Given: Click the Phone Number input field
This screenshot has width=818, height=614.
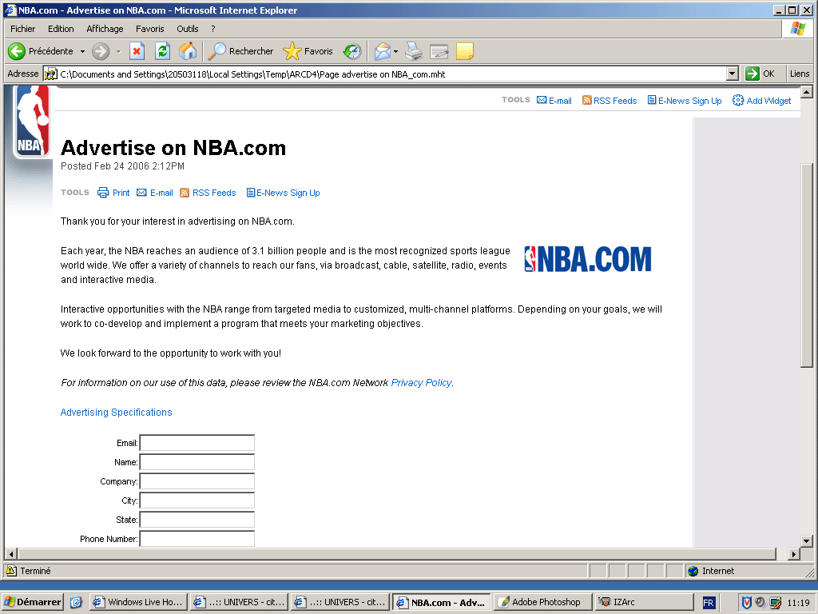Looking at the screenshot, I should coord(197,539).
